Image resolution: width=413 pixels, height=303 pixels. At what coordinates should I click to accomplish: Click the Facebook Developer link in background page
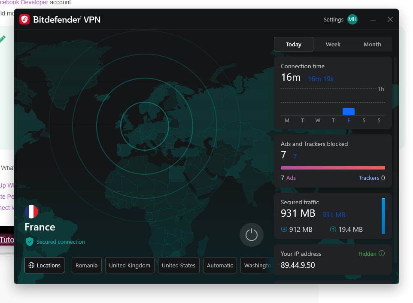24,3
